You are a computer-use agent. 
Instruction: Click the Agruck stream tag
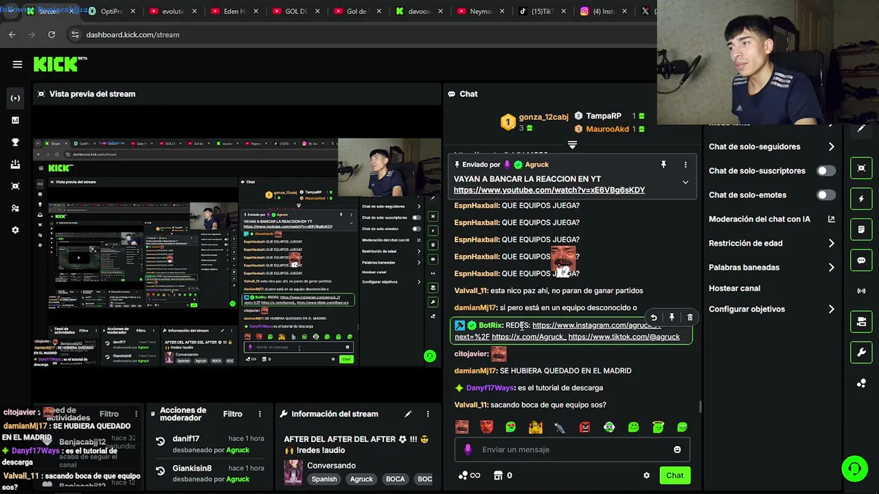(361, 479)
